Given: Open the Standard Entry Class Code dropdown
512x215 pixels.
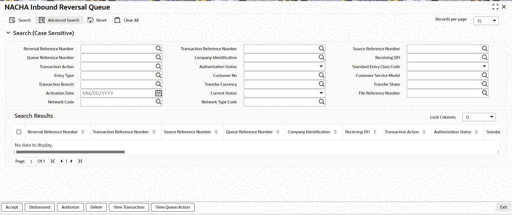Looking at the screenshot, I should [447, 67].
